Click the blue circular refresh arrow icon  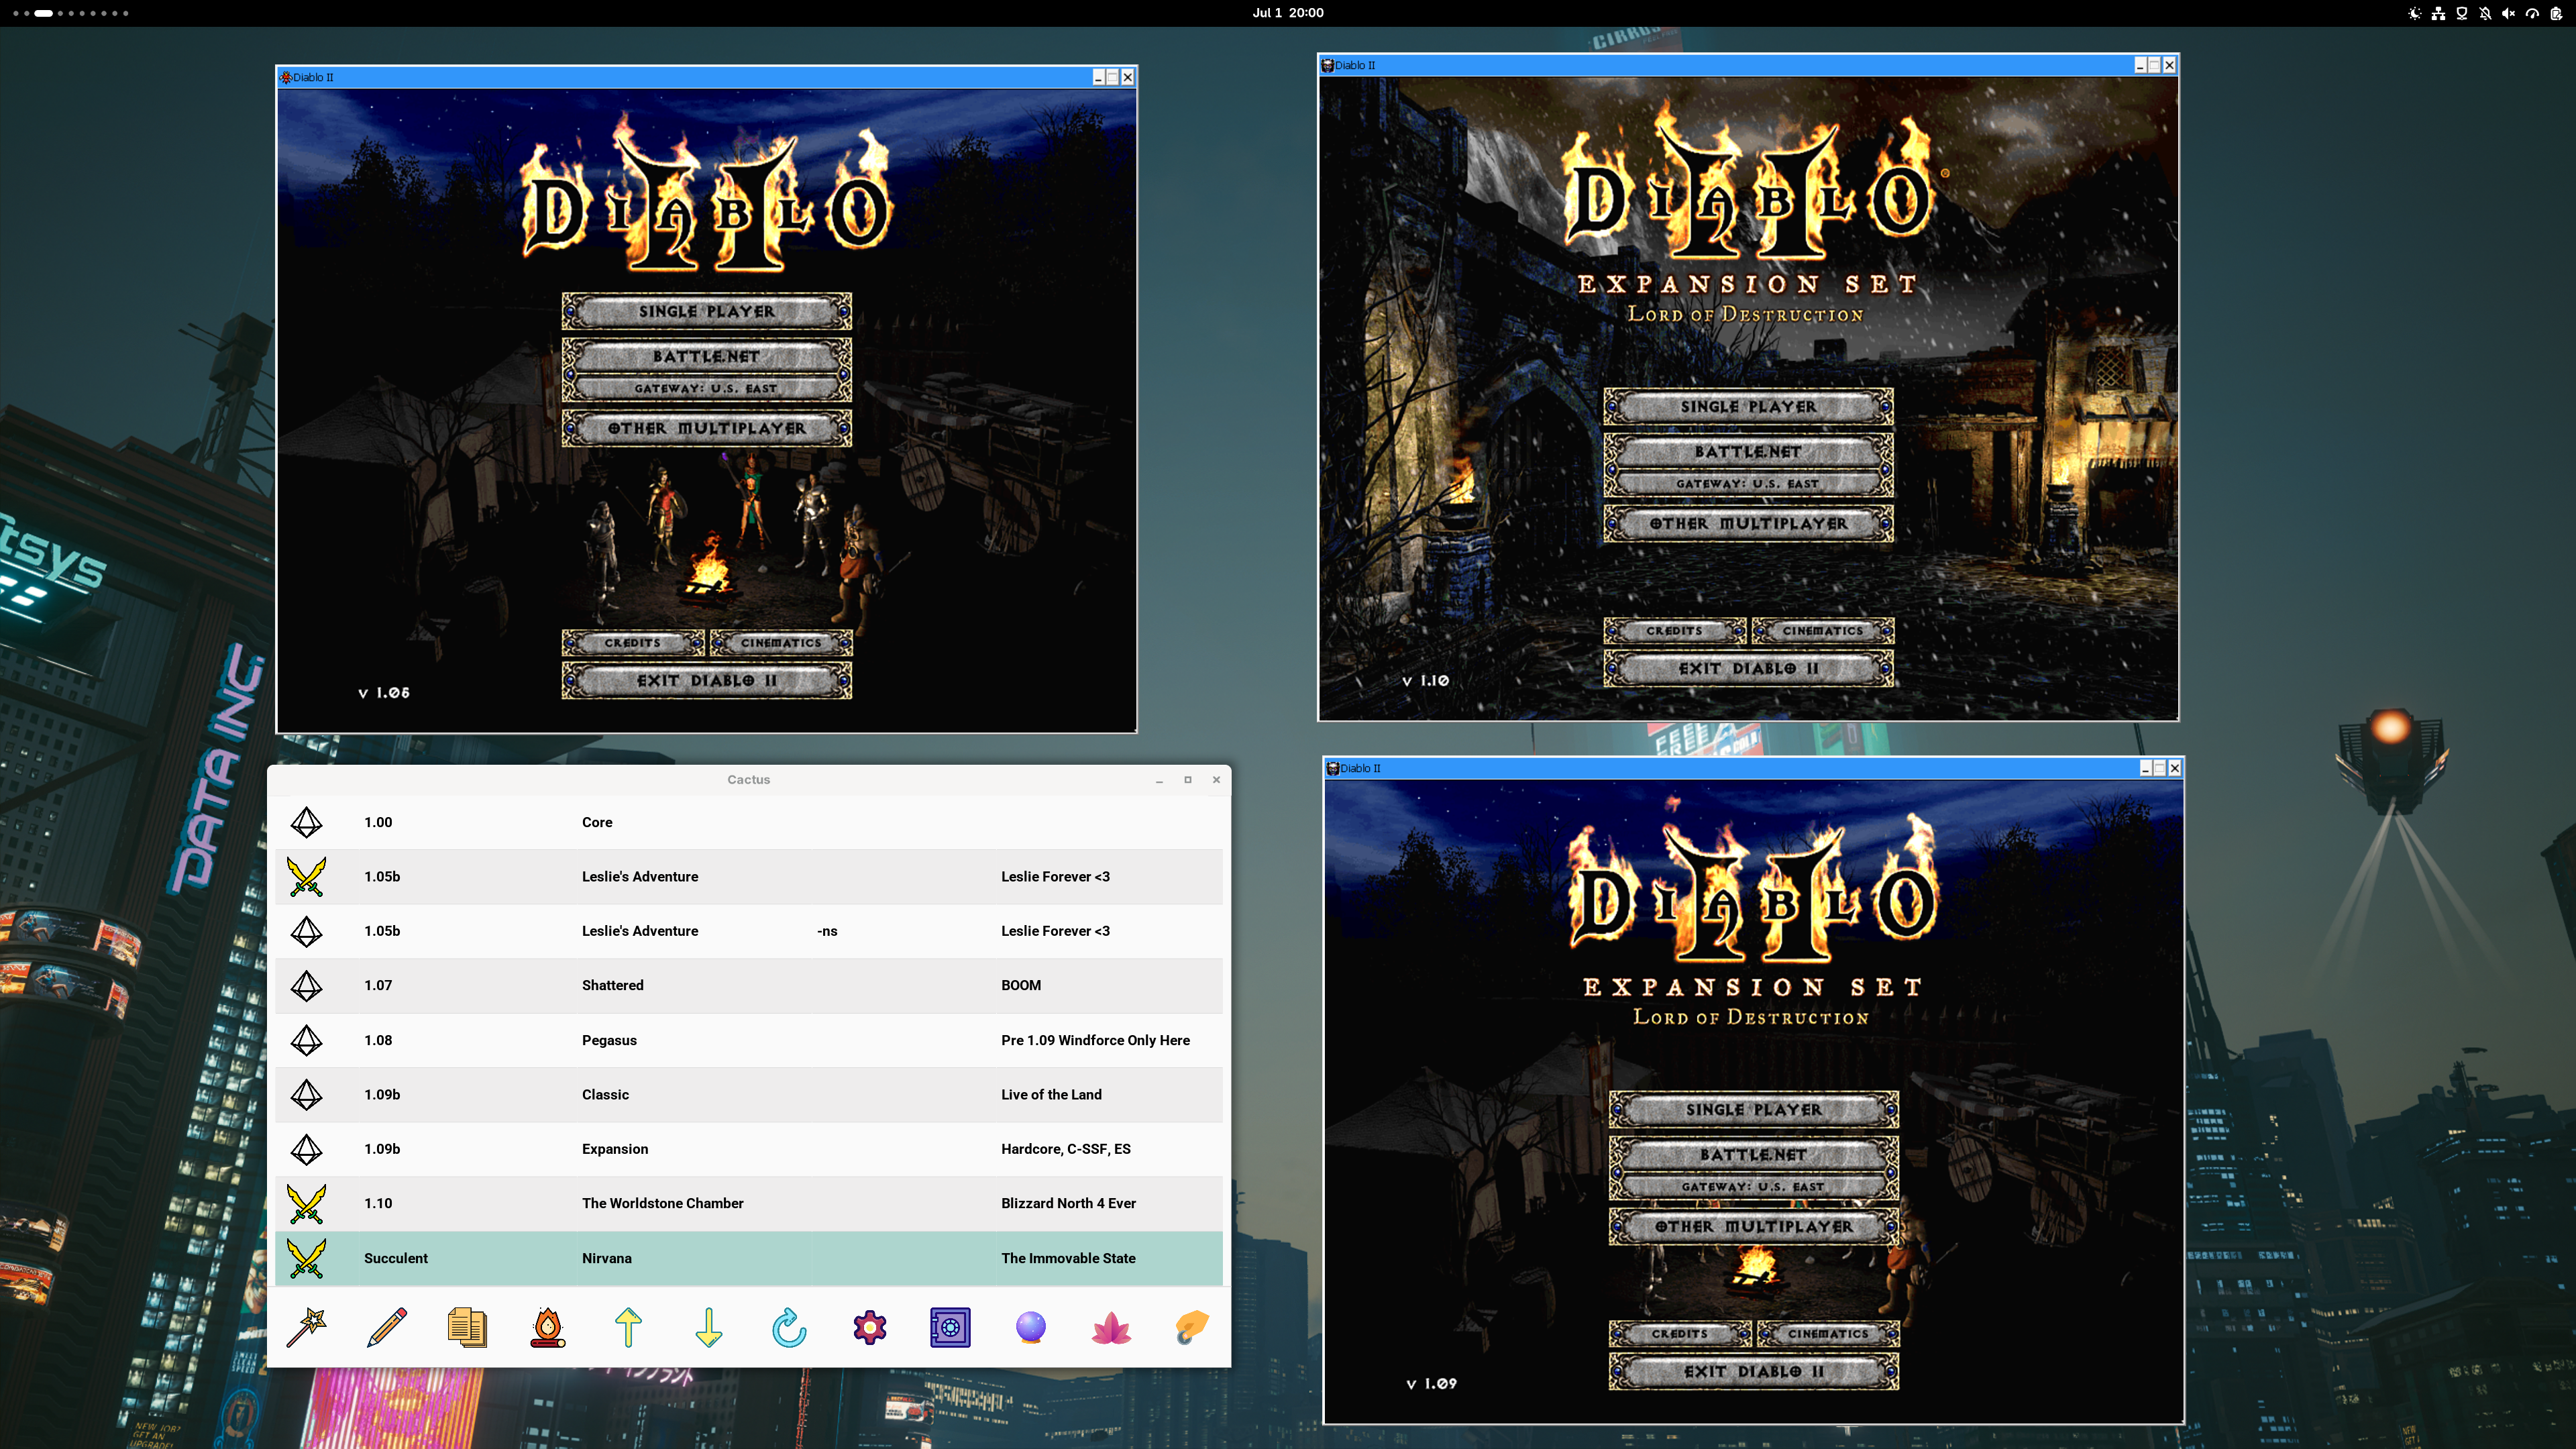(789, 1327)
